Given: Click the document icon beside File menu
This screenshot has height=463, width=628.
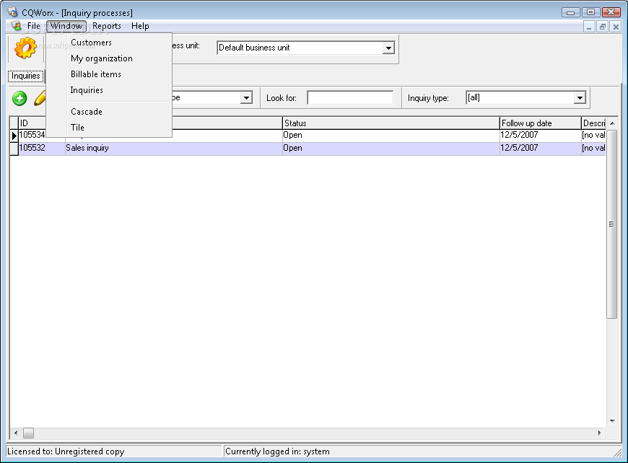Looking at the screenshot, I should tap(16, 26).
